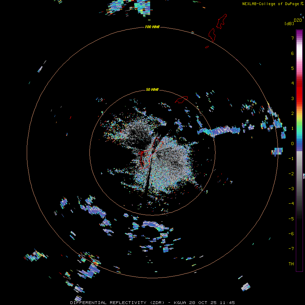Image resolution: width=305 pixels, height=305 pixels.
Task: Click the "20 OCT 25" date text
Action: pyautogui.click(x=203, y=303)
